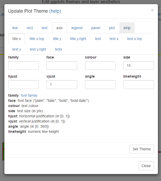Switch to the text.x sub-tab
The image size is (161, 181).
pyautogui.click(x=114, y=39)
